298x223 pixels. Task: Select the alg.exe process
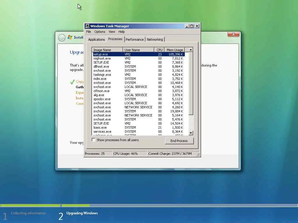pos(138,95)
